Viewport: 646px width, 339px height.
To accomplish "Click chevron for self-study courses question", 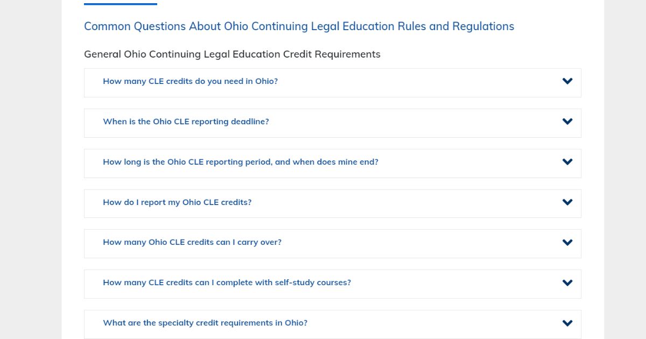I will click(x=567, y=283).
